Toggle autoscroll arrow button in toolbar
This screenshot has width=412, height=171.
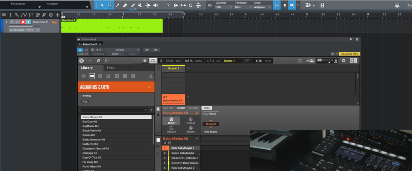coord(292,5)
